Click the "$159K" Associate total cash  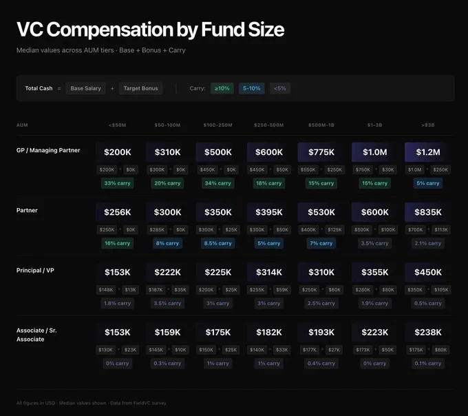(167, 333)
